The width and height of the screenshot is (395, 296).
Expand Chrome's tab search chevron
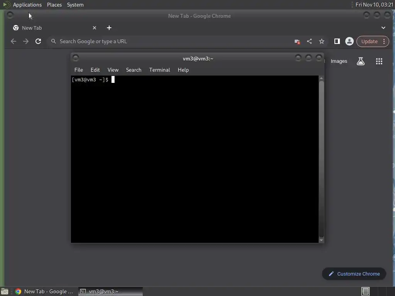[383, 28]
